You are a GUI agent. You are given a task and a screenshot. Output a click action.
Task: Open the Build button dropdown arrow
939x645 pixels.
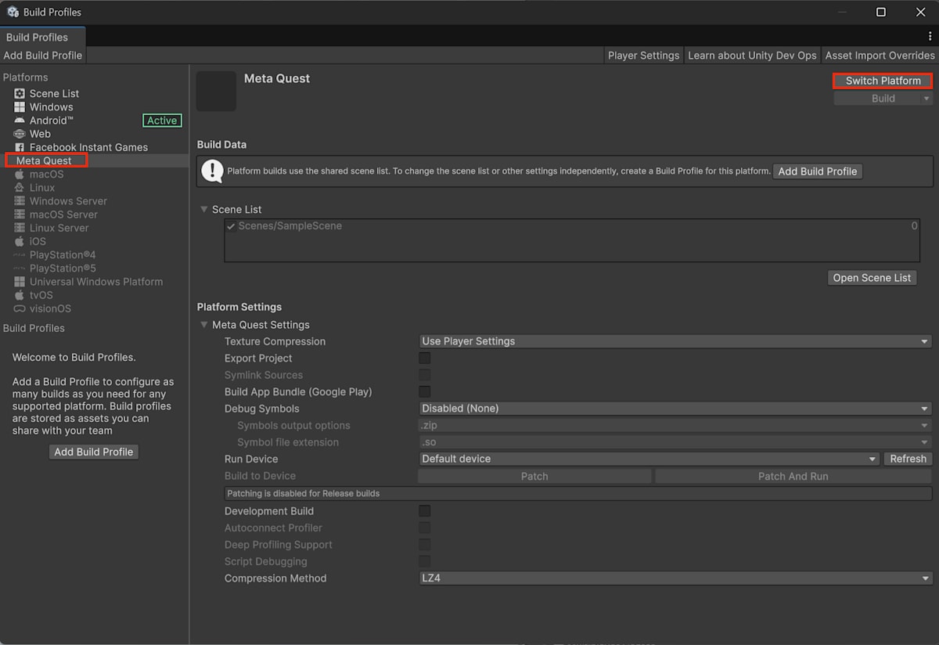(x=926, y=99)
